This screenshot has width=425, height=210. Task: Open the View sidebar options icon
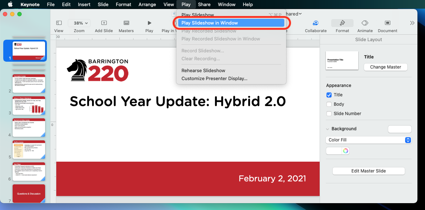59,23
